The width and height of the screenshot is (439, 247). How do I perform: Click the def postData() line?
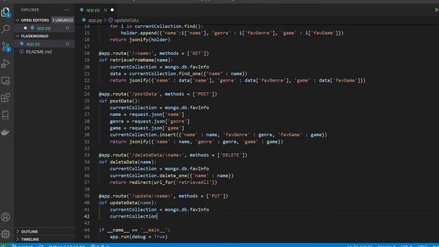pos(119,101)
